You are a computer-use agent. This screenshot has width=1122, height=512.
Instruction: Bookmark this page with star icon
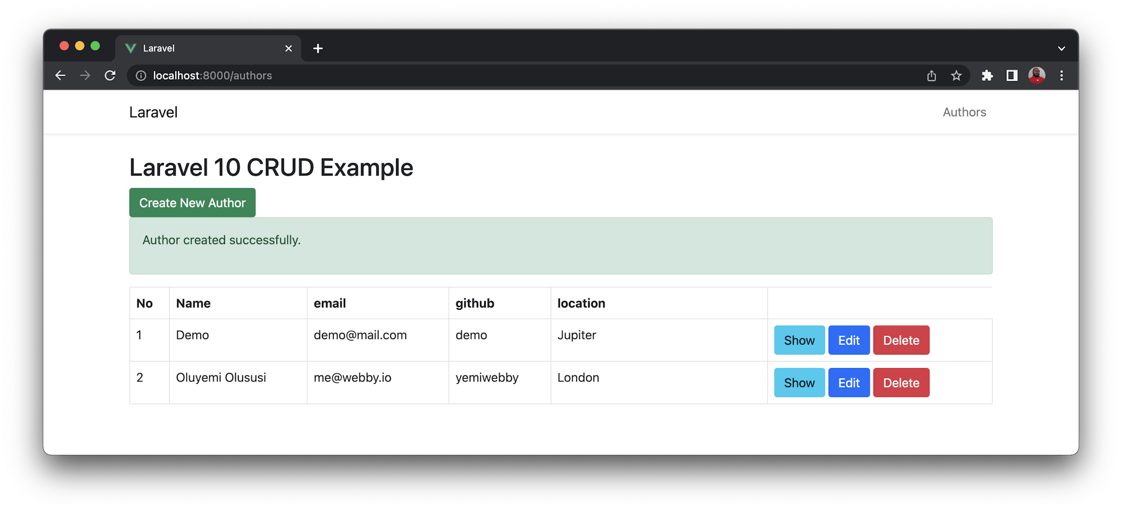(957, 76)
